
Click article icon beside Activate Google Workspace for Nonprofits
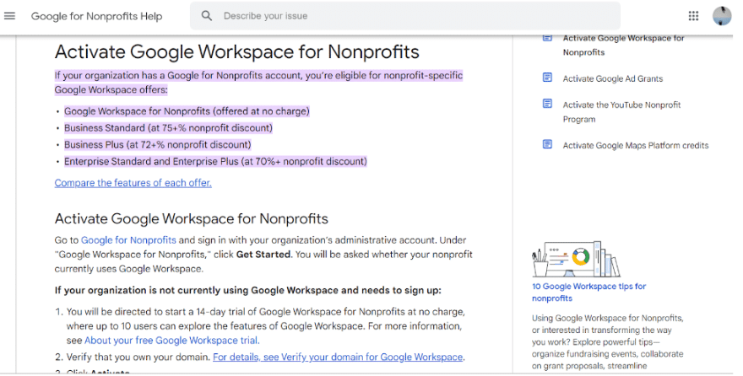pyautogui.click(x=547, y=38)
